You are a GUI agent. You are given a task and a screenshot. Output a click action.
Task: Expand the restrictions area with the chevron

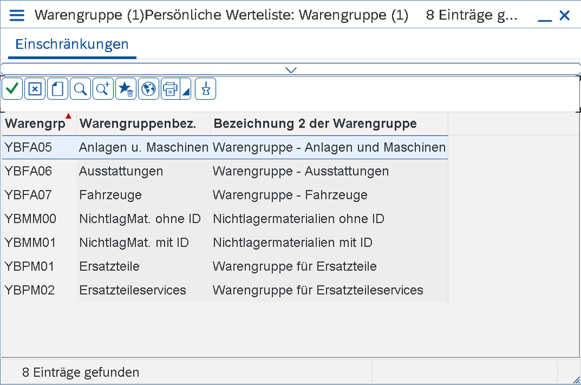pos(291,70)
